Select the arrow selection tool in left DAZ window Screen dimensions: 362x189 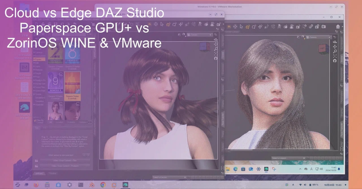(162, 24)
